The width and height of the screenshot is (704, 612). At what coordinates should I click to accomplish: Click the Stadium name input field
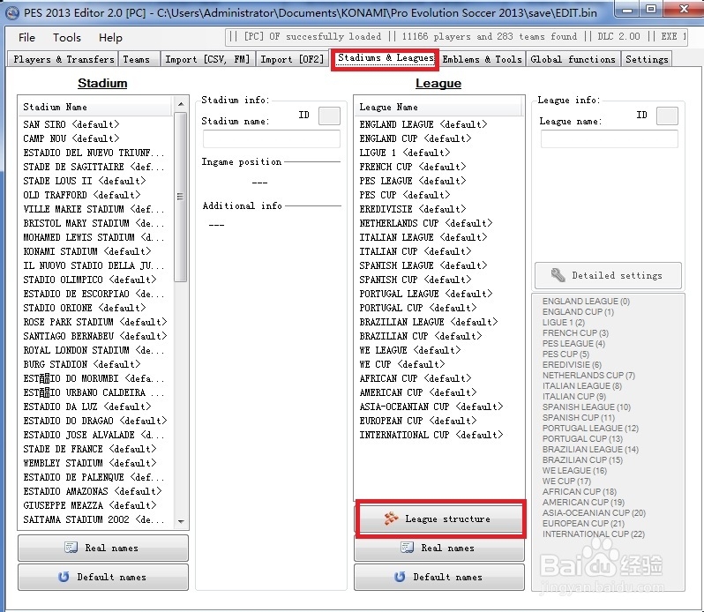pos(271,138)
